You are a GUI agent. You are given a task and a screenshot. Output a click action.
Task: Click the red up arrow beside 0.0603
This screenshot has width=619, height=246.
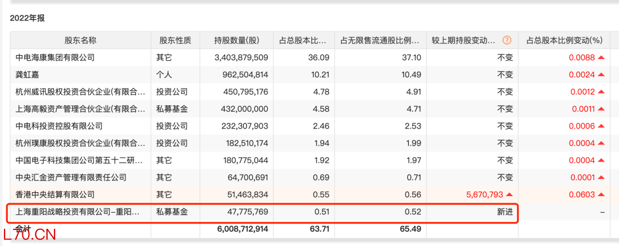tap(601, 194)
